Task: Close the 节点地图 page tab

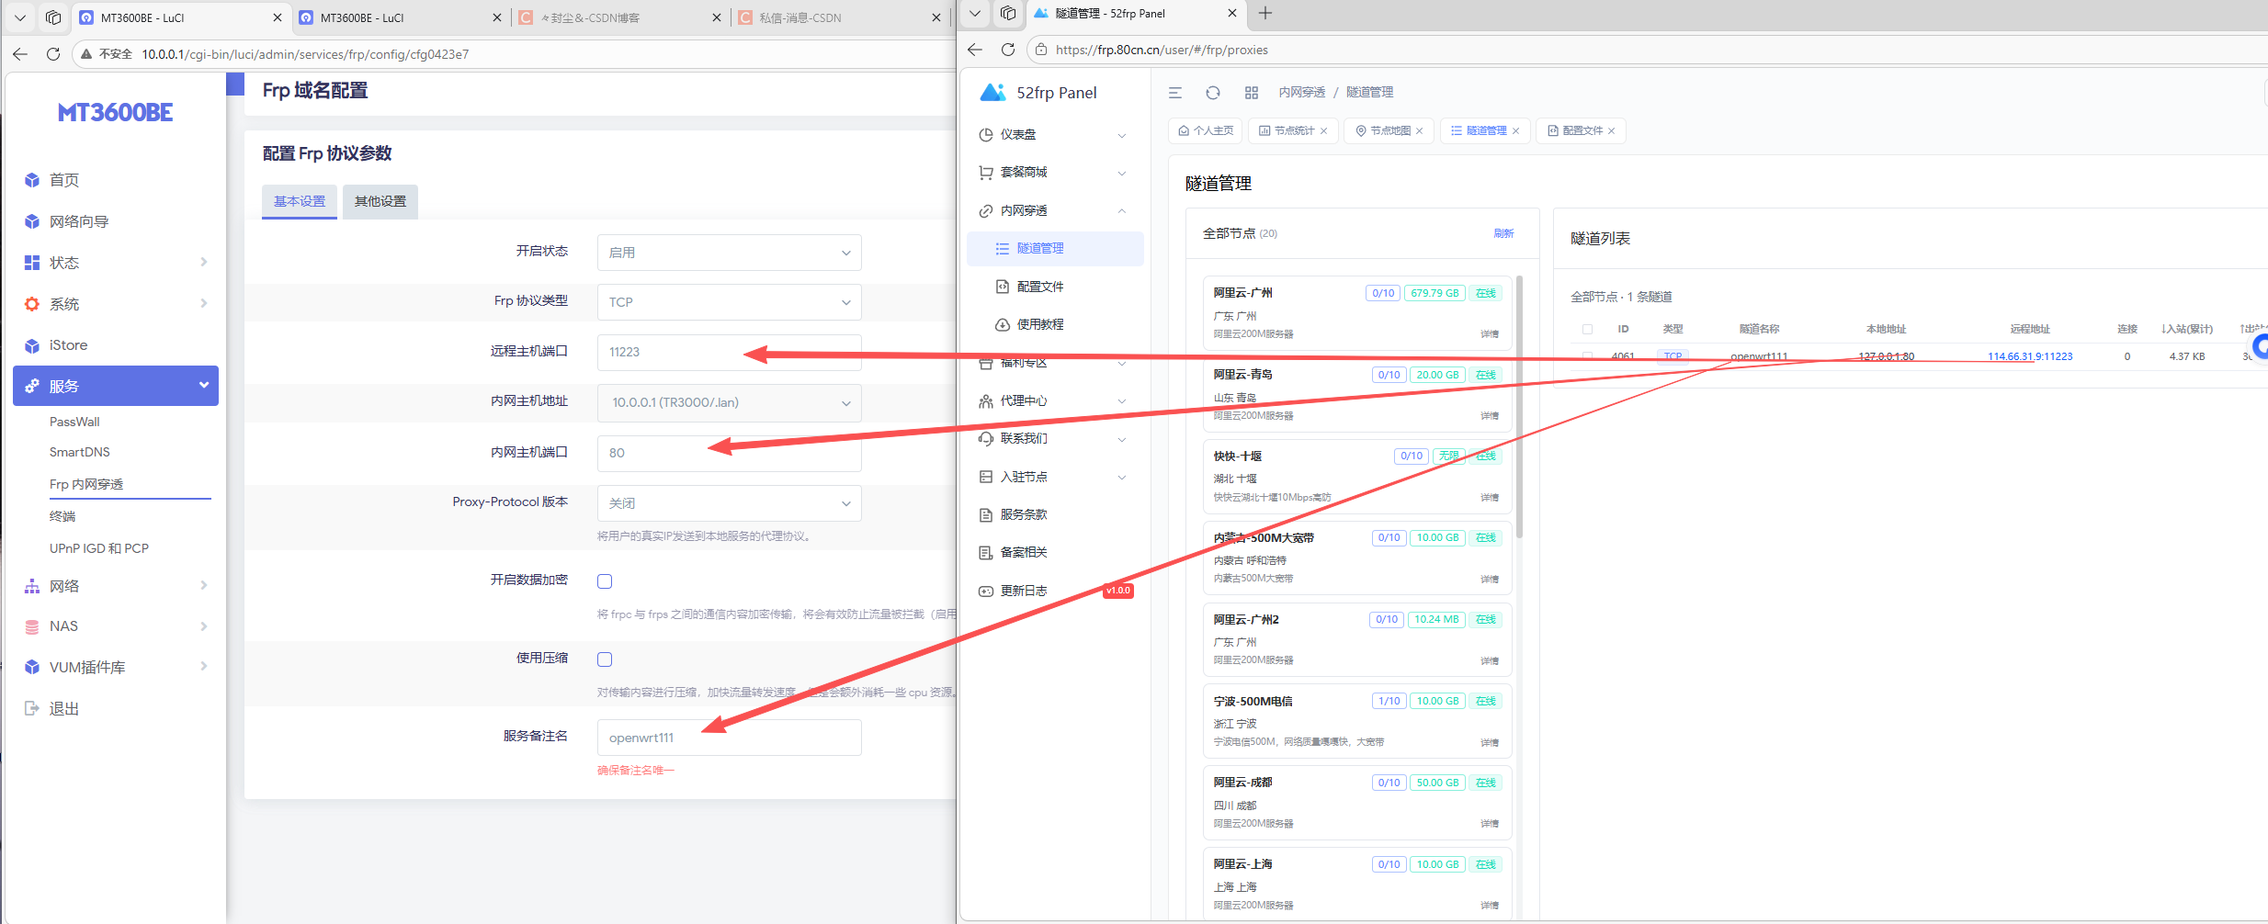Action: (x=1419, y=130)
